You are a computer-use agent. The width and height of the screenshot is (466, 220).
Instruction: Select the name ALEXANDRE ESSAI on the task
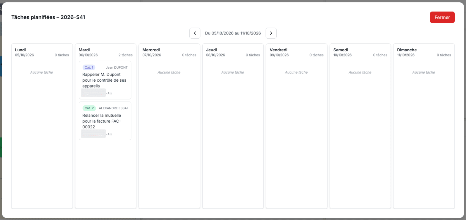coord(113,108)
